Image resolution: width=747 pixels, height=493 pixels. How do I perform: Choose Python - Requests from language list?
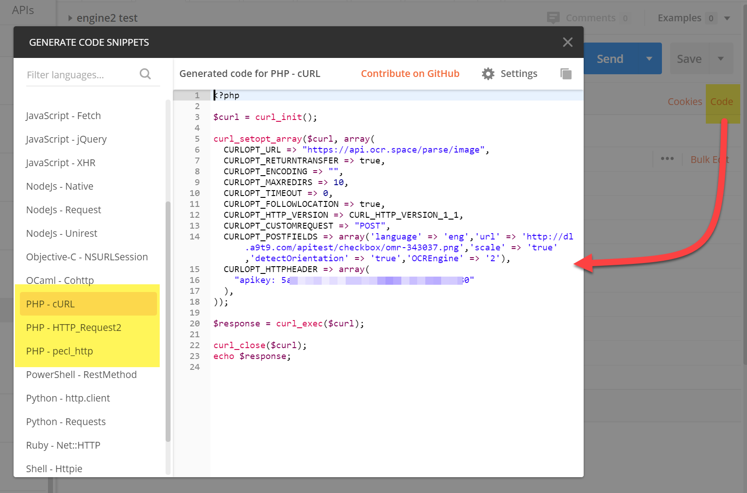pos(66,422)
